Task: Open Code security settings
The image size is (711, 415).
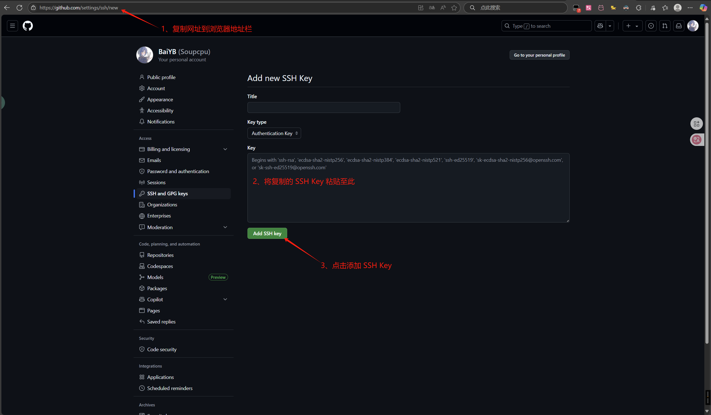Action: point(183,349)
